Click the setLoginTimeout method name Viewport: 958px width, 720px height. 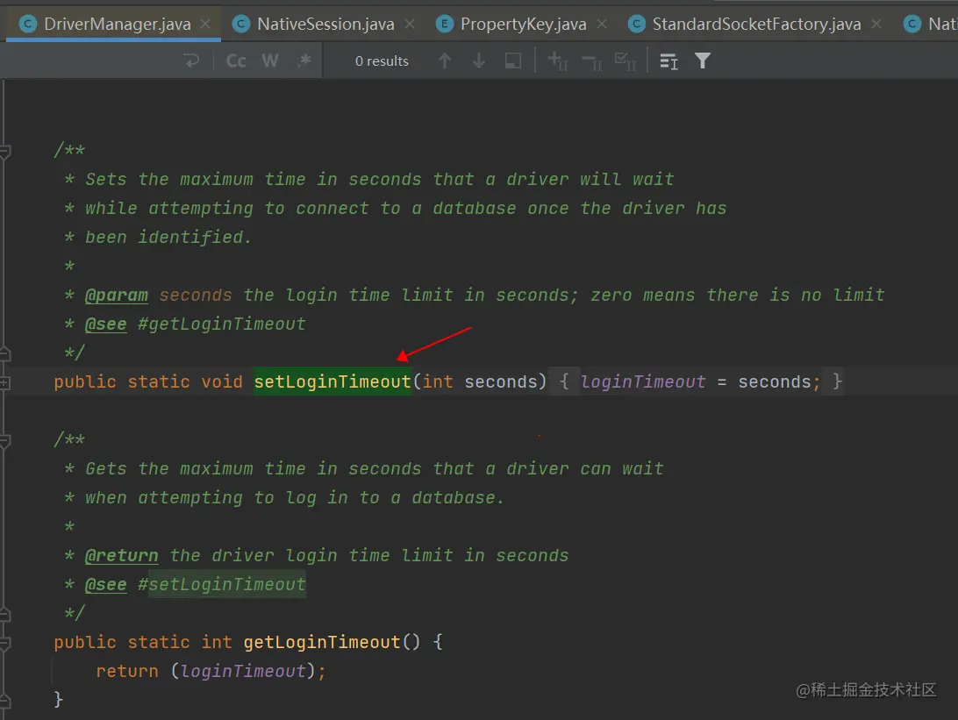point(332,382)
